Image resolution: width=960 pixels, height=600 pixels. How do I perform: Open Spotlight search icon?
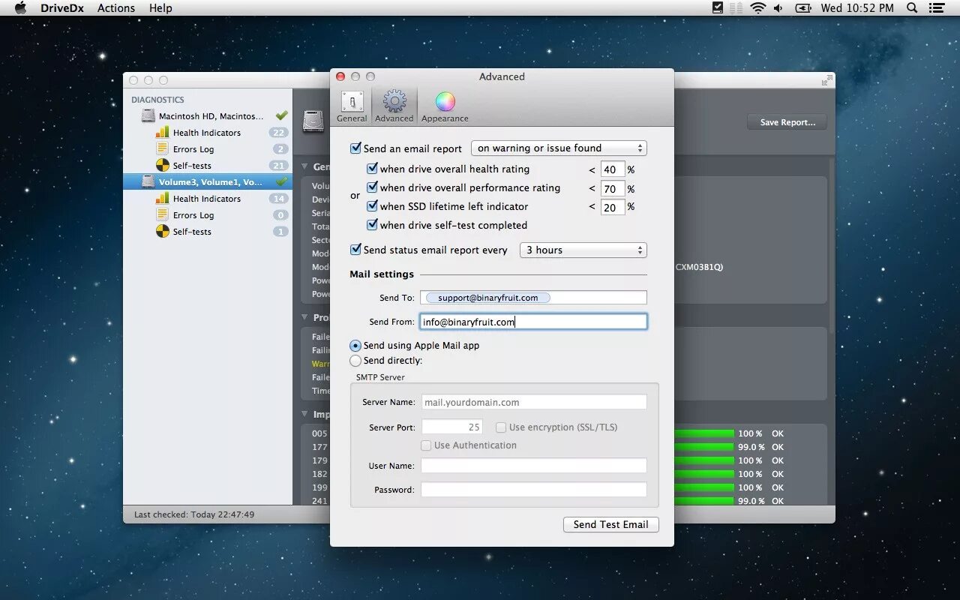click(x=912, y=8)
